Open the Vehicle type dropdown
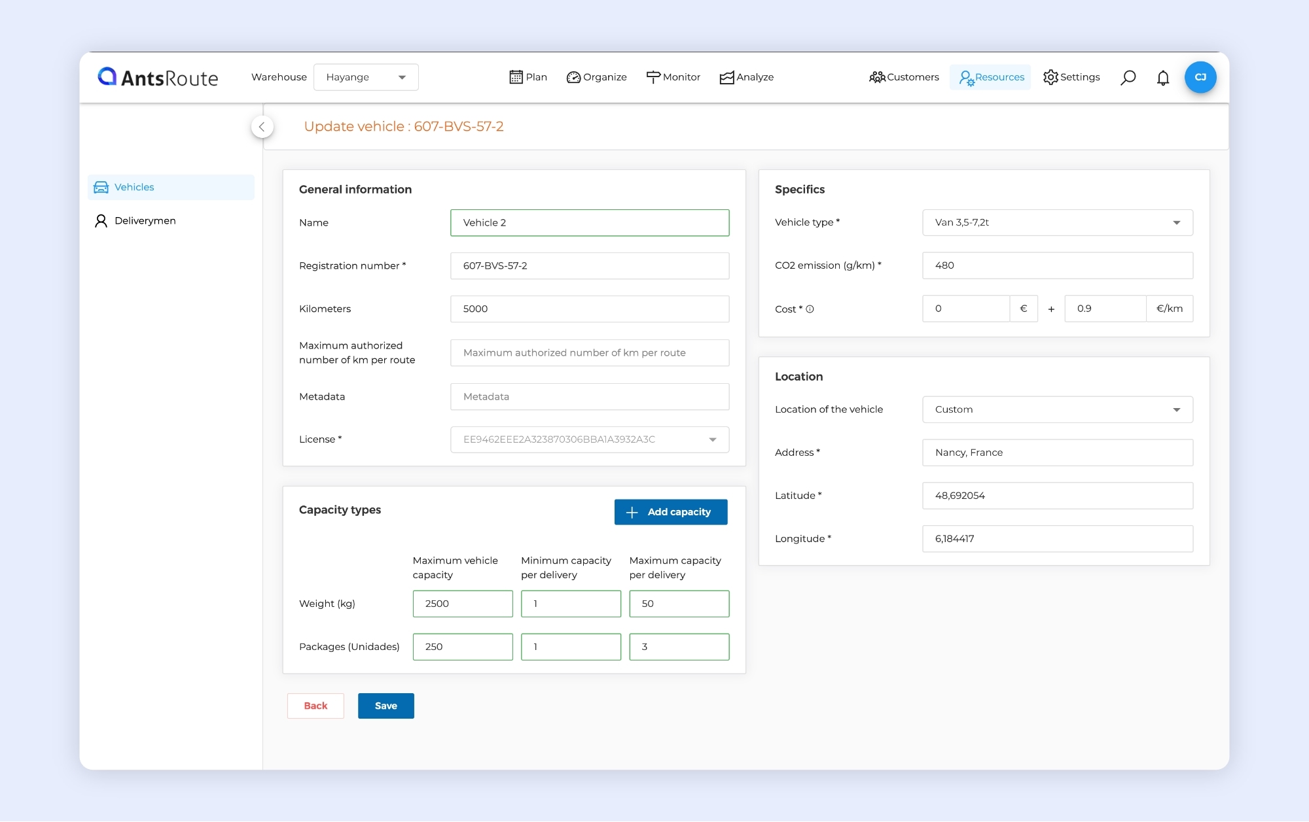 click(x=1057, y=222)
